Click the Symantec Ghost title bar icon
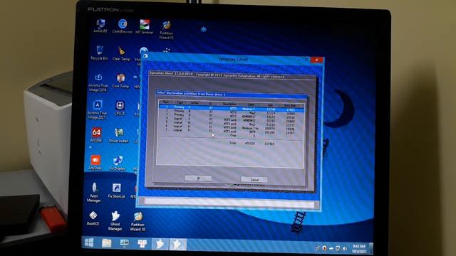456x256 pixels. [x=145, y=55]
